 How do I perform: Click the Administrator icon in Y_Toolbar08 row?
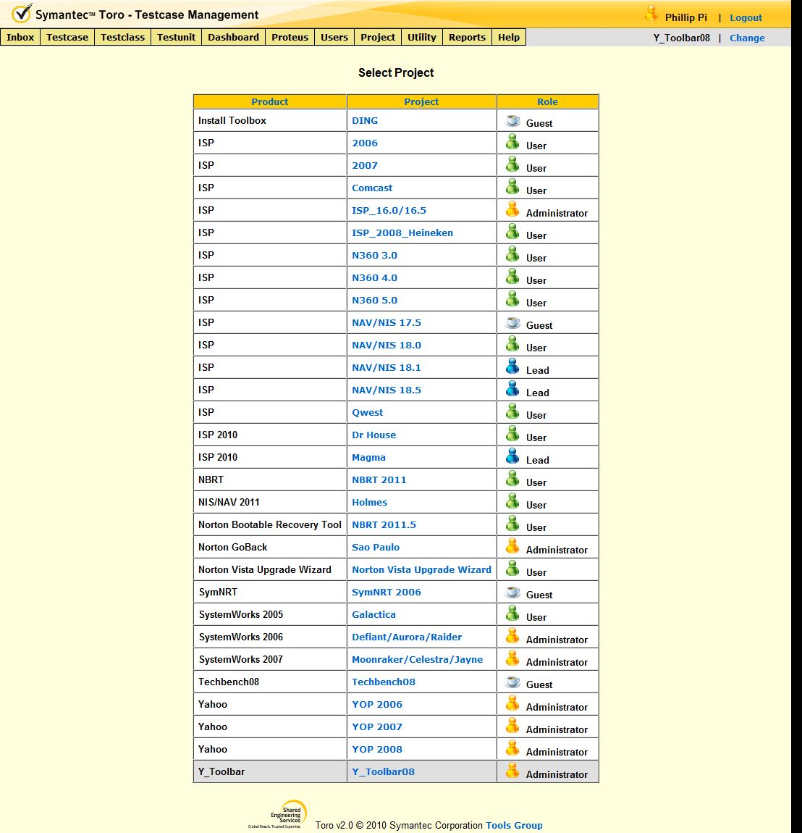(512, 770)
